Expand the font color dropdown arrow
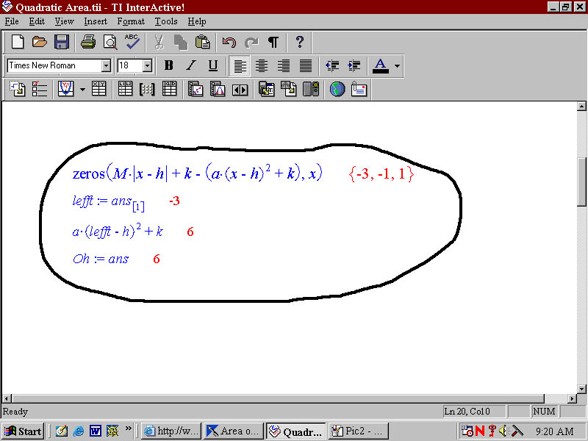Image resolution: width=588 pixels, height=441 pixels. coord(397,65)
